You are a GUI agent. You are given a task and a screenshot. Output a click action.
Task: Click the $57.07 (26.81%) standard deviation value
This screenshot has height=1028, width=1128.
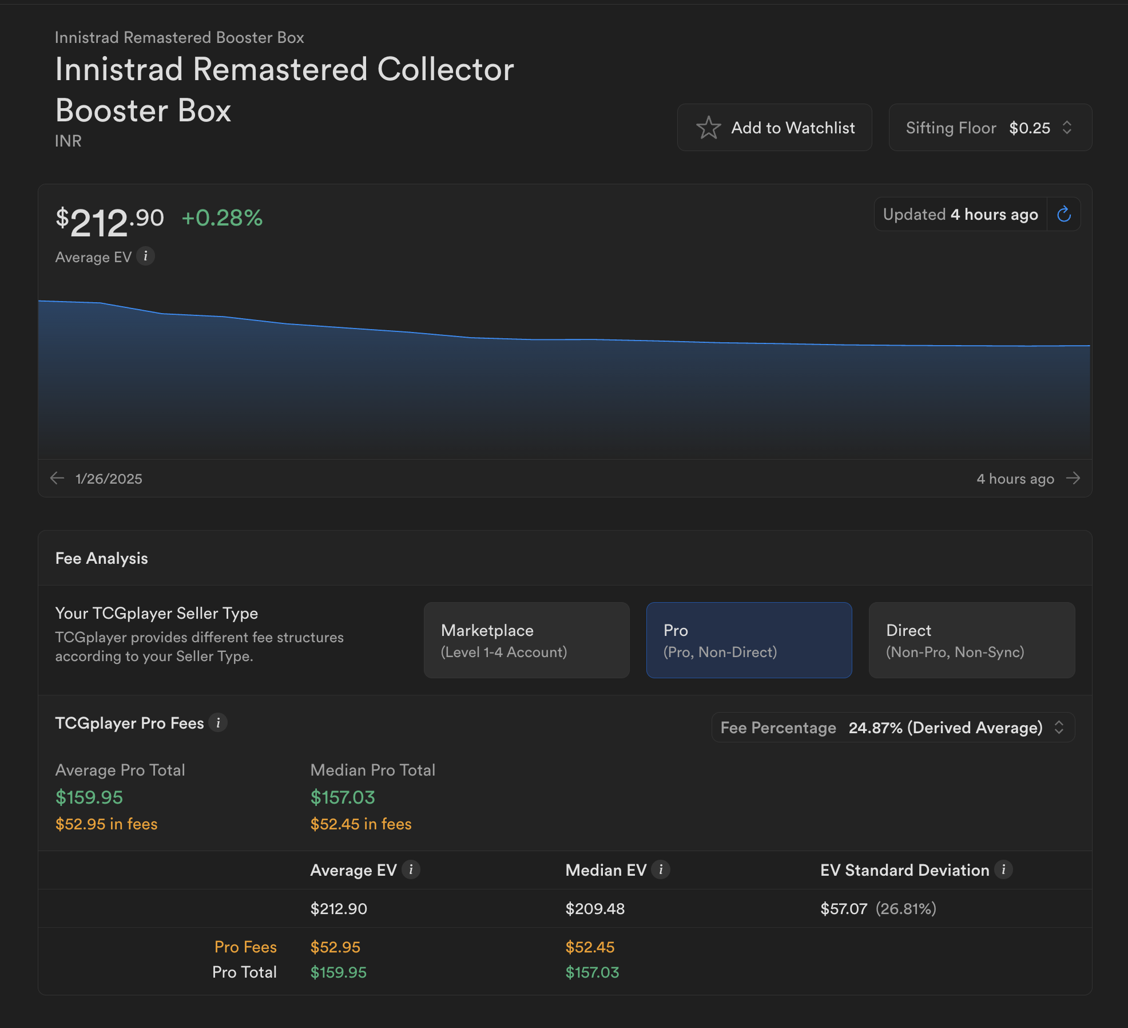click(878, 908)
